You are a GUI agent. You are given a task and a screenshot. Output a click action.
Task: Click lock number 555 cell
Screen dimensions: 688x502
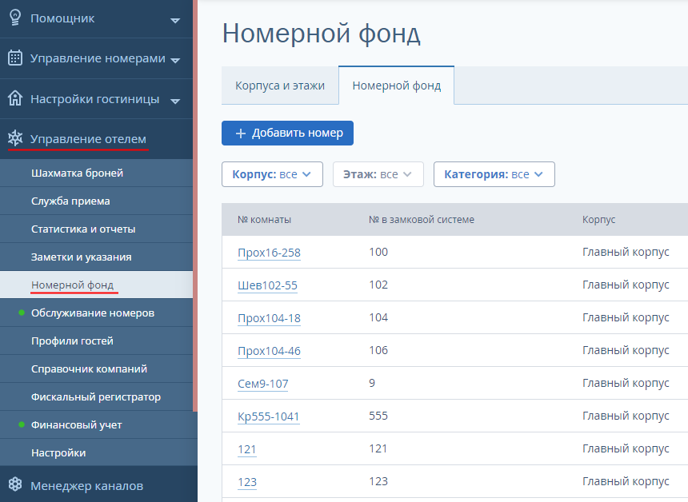[378, 416]
